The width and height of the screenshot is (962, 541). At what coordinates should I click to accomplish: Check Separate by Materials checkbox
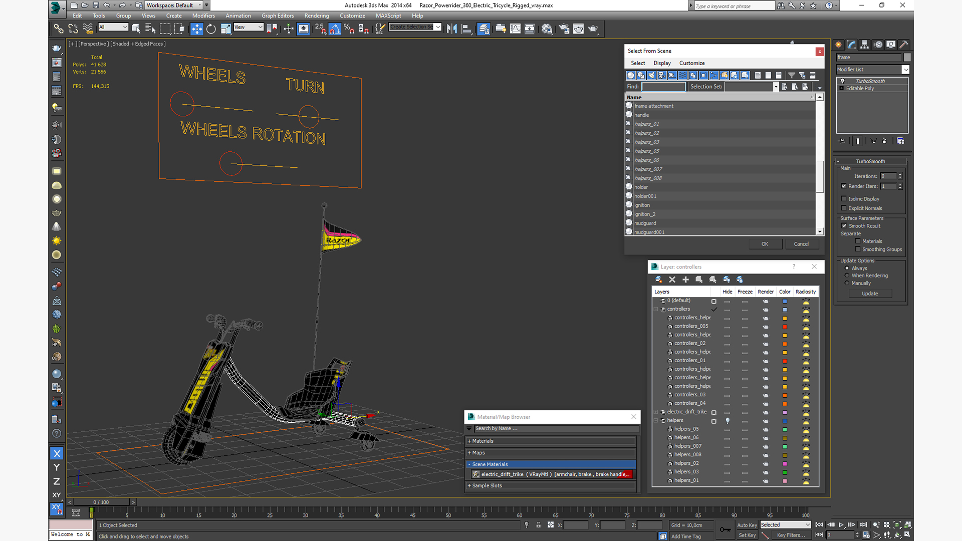pos(858,241)
